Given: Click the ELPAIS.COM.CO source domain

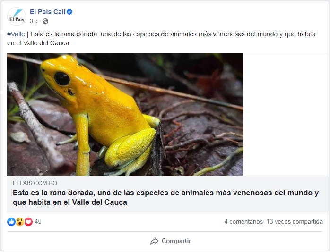Looking at the screenshot, I should tap(35, 183).
